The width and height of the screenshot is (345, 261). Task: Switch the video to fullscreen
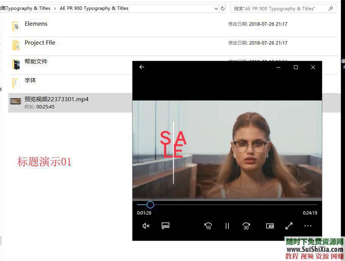(x=289, y=225)
